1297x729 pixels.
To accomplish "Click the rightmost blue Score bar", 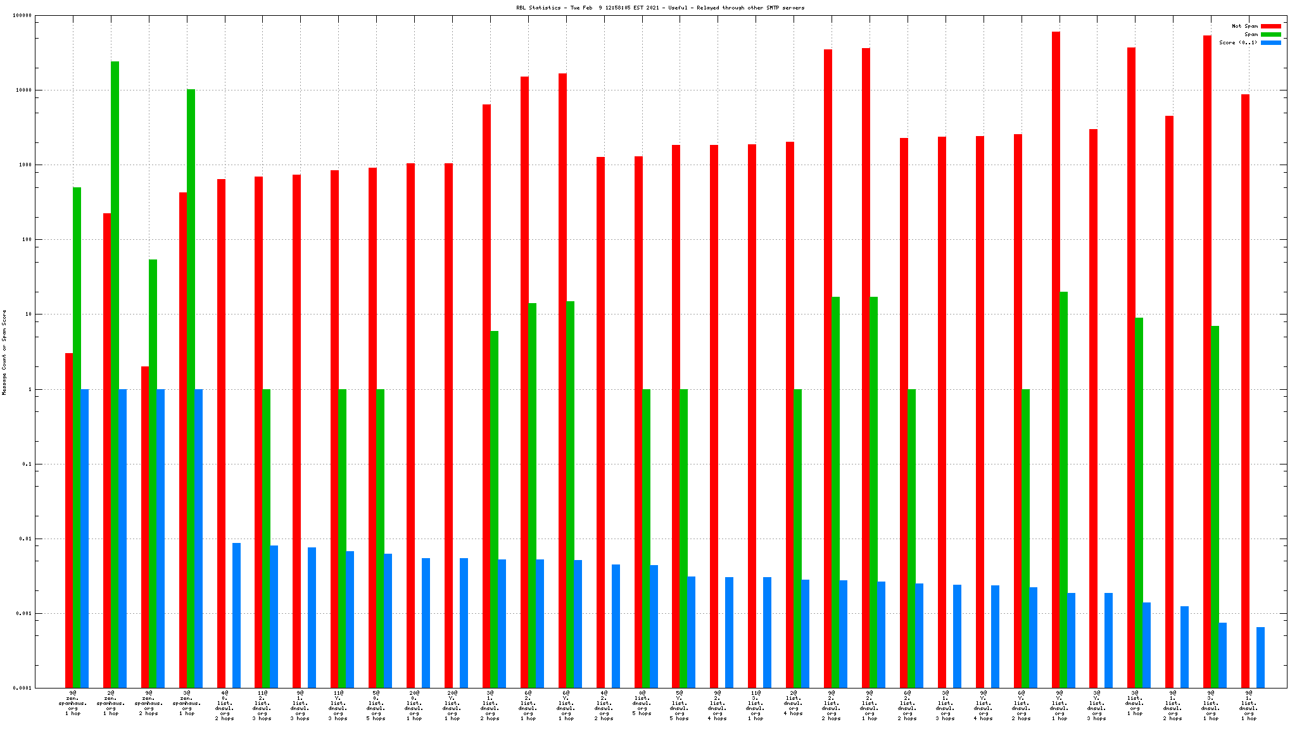I will point(1260,657).
